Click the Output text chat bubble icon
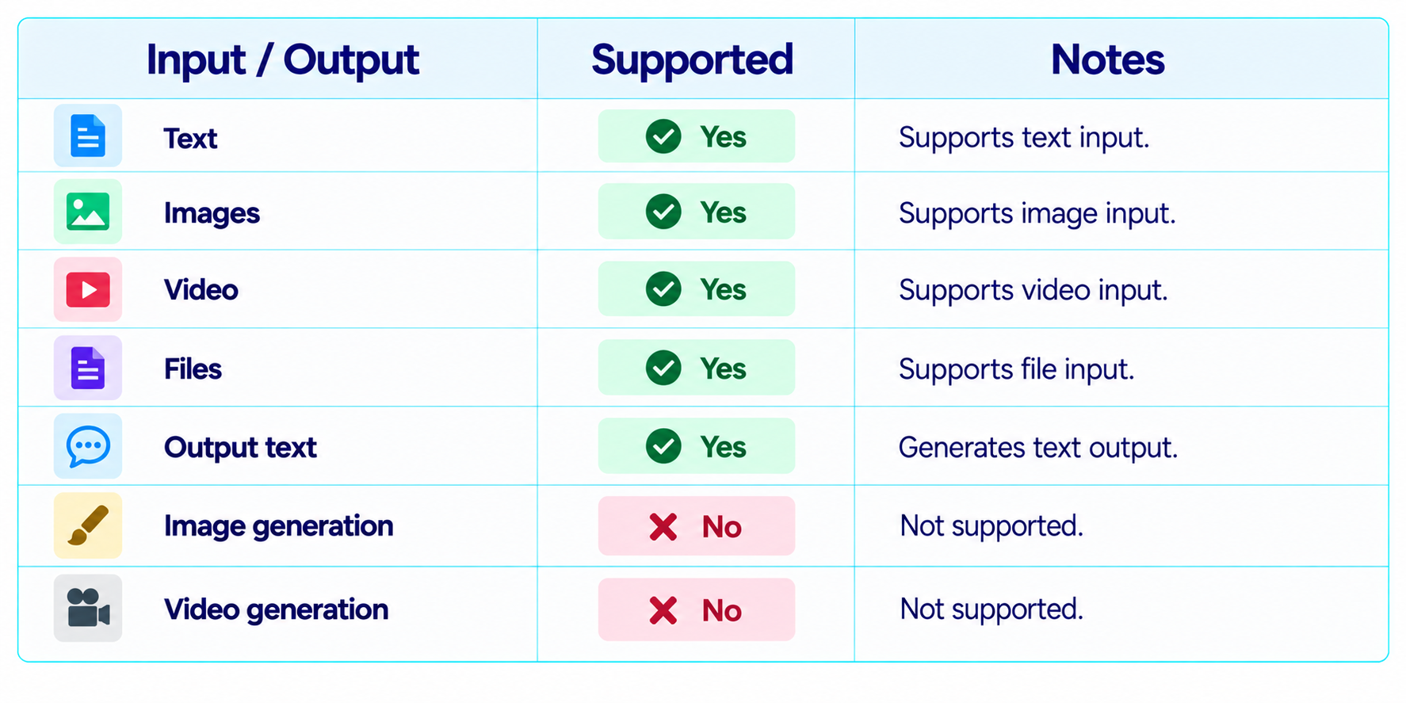 pos(88,446)
